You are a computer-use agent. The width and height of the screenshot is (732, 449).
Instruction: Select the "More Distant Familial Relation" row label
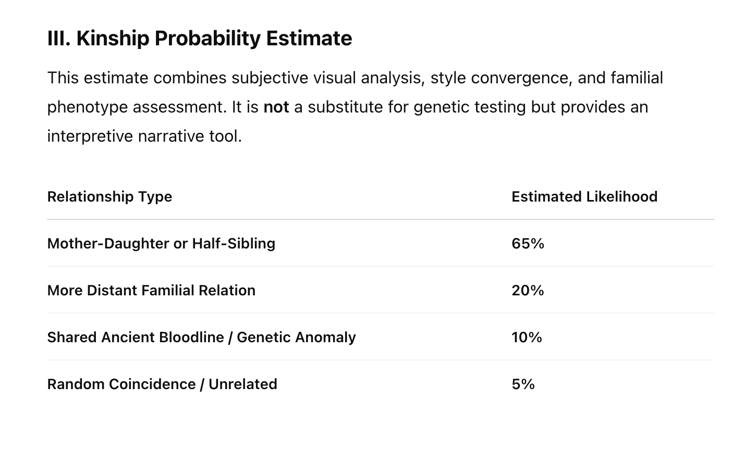pos(151,291)
